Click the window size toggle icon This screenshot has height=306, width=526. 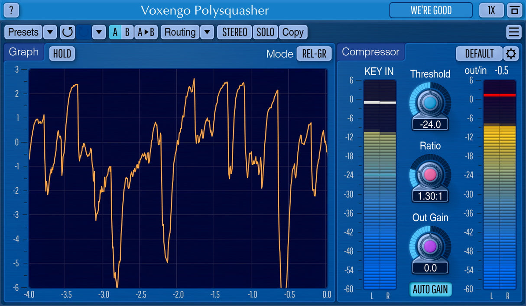pyautogui.click(x=514, y=10)
